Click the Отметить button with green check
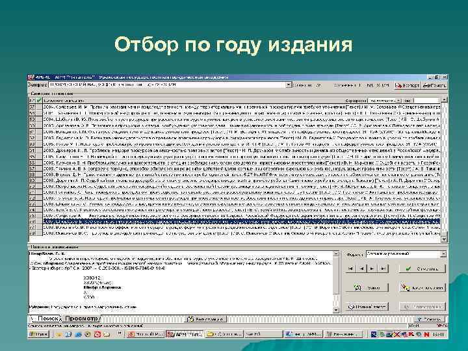The image size is (468, 351). pos(422,268)
